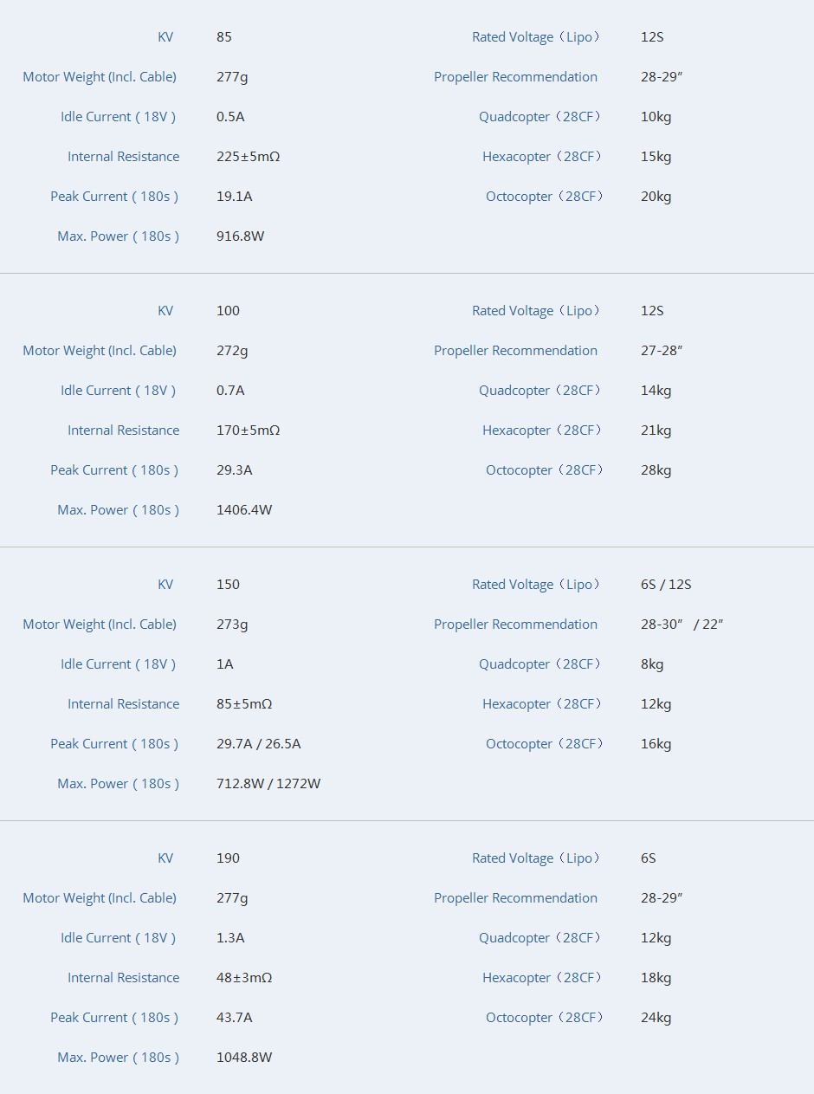The image size is (814, 1094).
Task: Click the KV value 100
Action: pyautogui.click(x=228, y=311)
